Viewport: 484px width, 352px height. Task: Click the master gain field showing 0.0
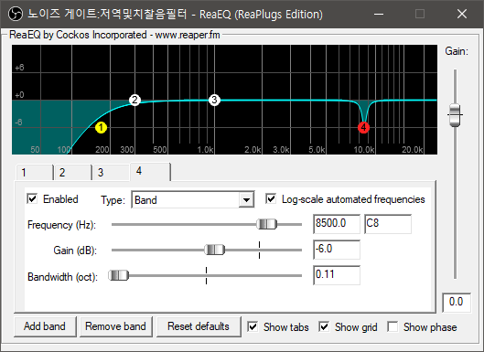pyautogui.click(x=457, y=303)
